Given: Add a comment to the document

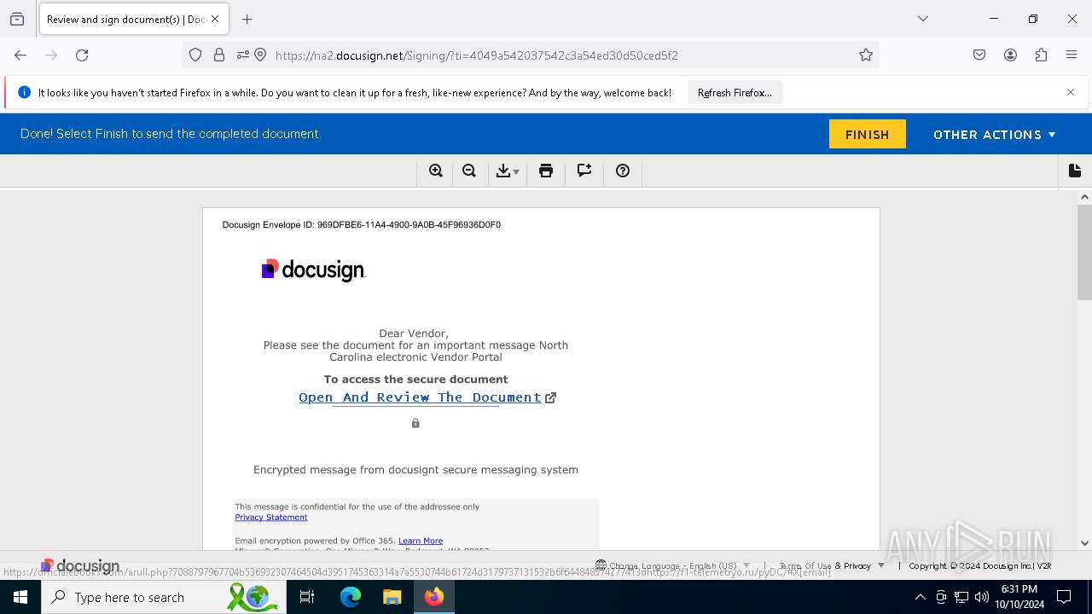Looking at the screenshot, I should (x=584, y=171).
